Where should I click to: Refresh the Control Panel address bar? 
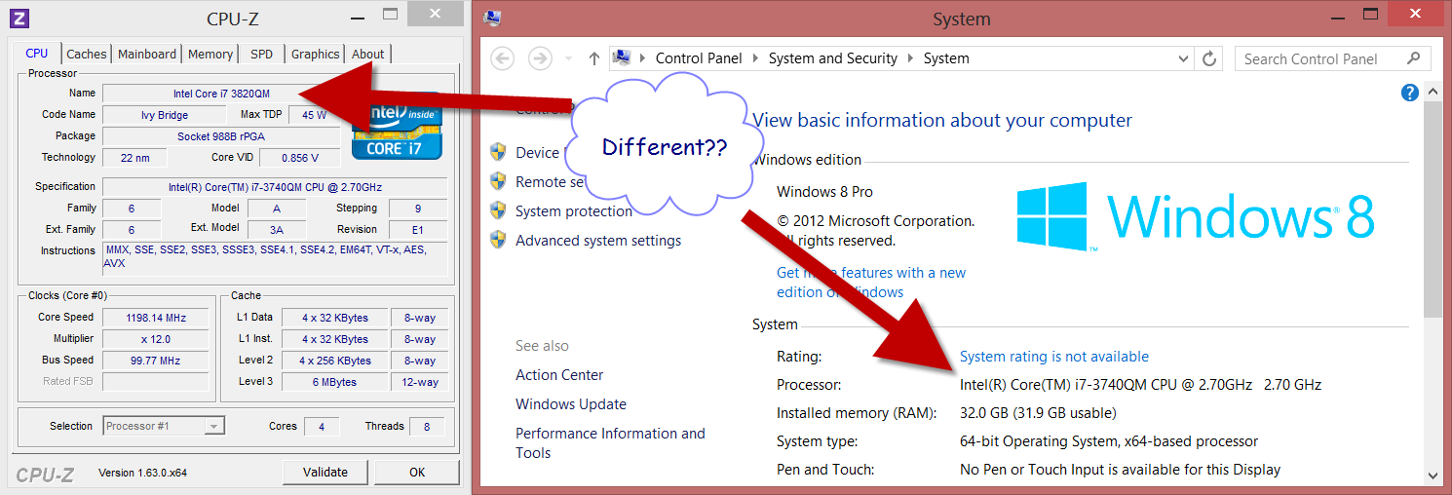[1209, 58]
